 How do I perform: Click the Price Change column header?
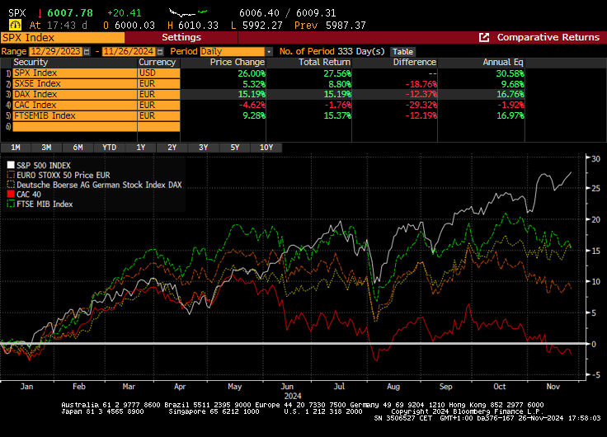click(x=238, y=63)
